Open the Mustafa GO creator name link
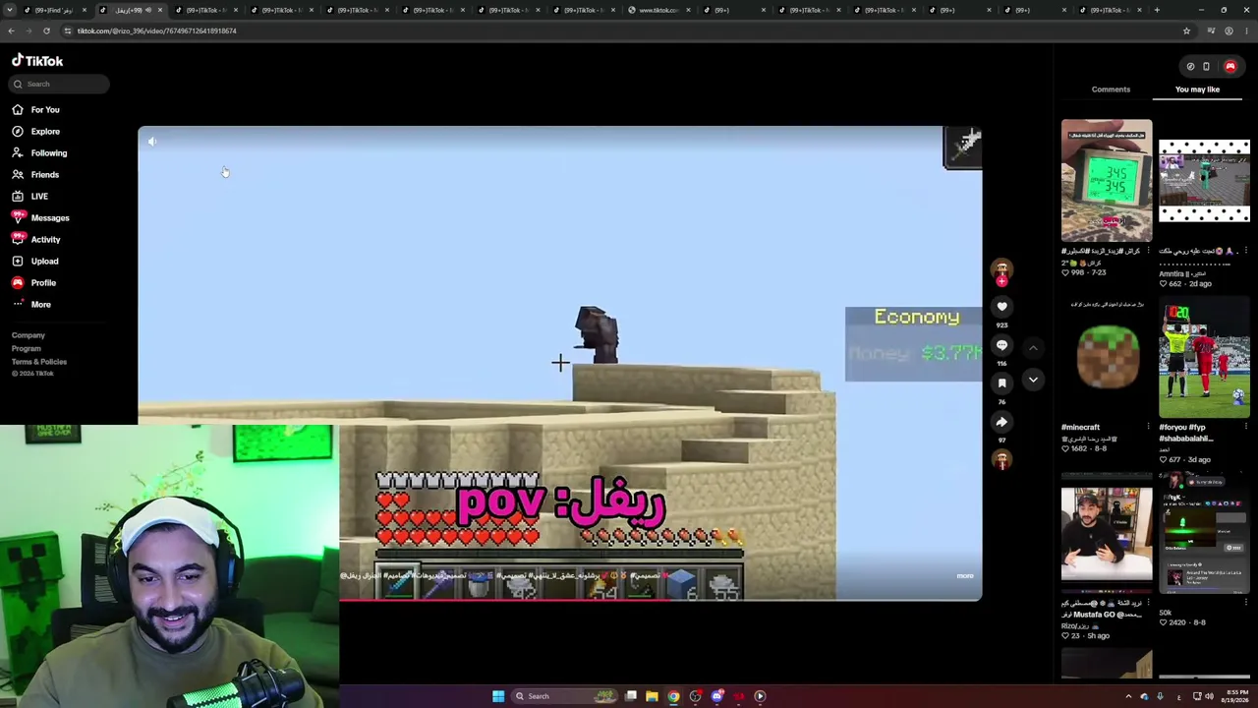Screen dimensions: 1258x708 (x=1092, y=615)
